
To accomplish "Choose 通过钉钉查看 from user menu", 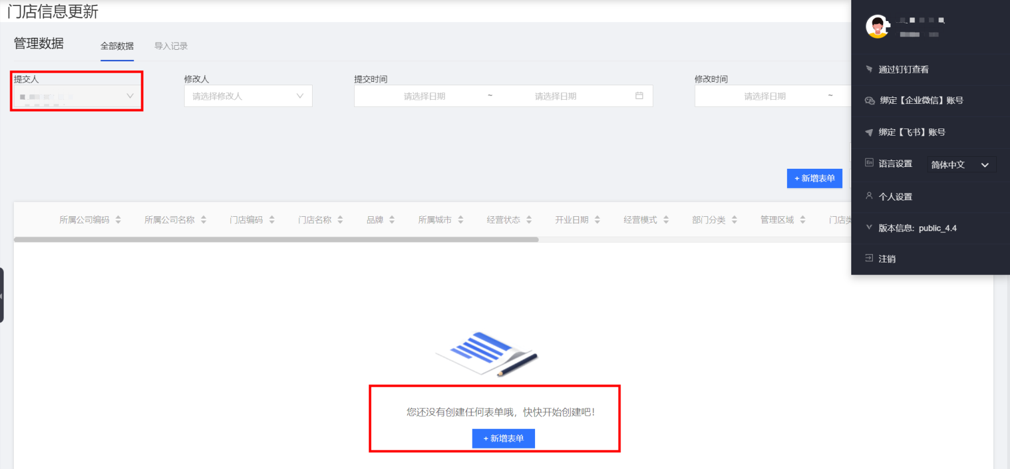I will pyautogui.click(x=903, y=70).
